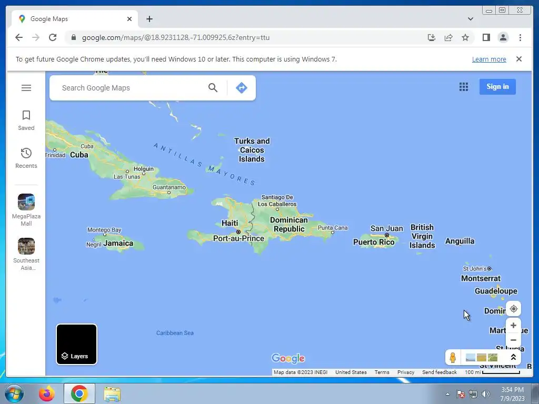The height and width of the screenshot is (404, 539).
Task: Zoom out with the minus button
Action: pyautogui.click(x=513, y=340)
